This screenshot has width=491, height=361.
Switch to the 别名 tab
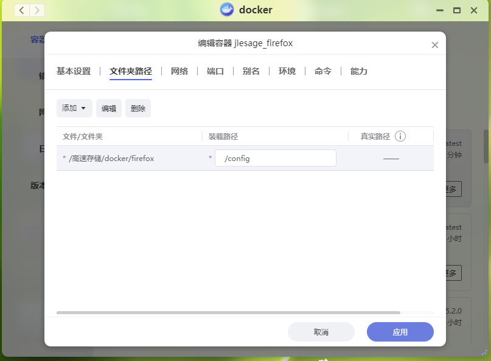251,71
